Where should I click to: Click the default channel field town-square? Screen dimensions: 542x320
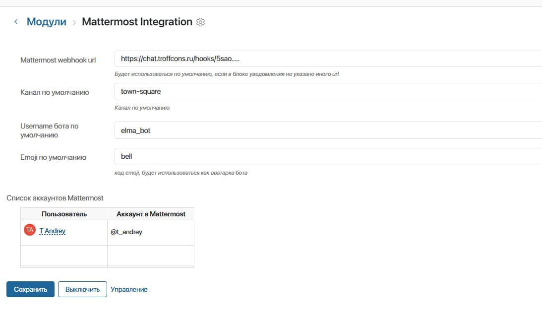coord(327,91)
